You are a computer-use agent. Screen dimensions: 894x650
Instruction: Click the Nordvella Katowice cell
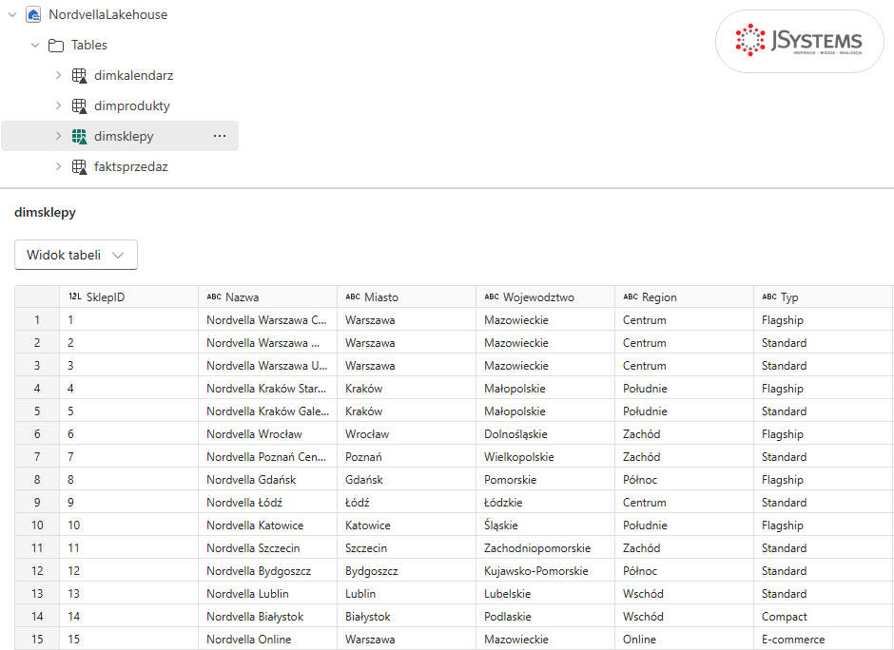(268, 525)
